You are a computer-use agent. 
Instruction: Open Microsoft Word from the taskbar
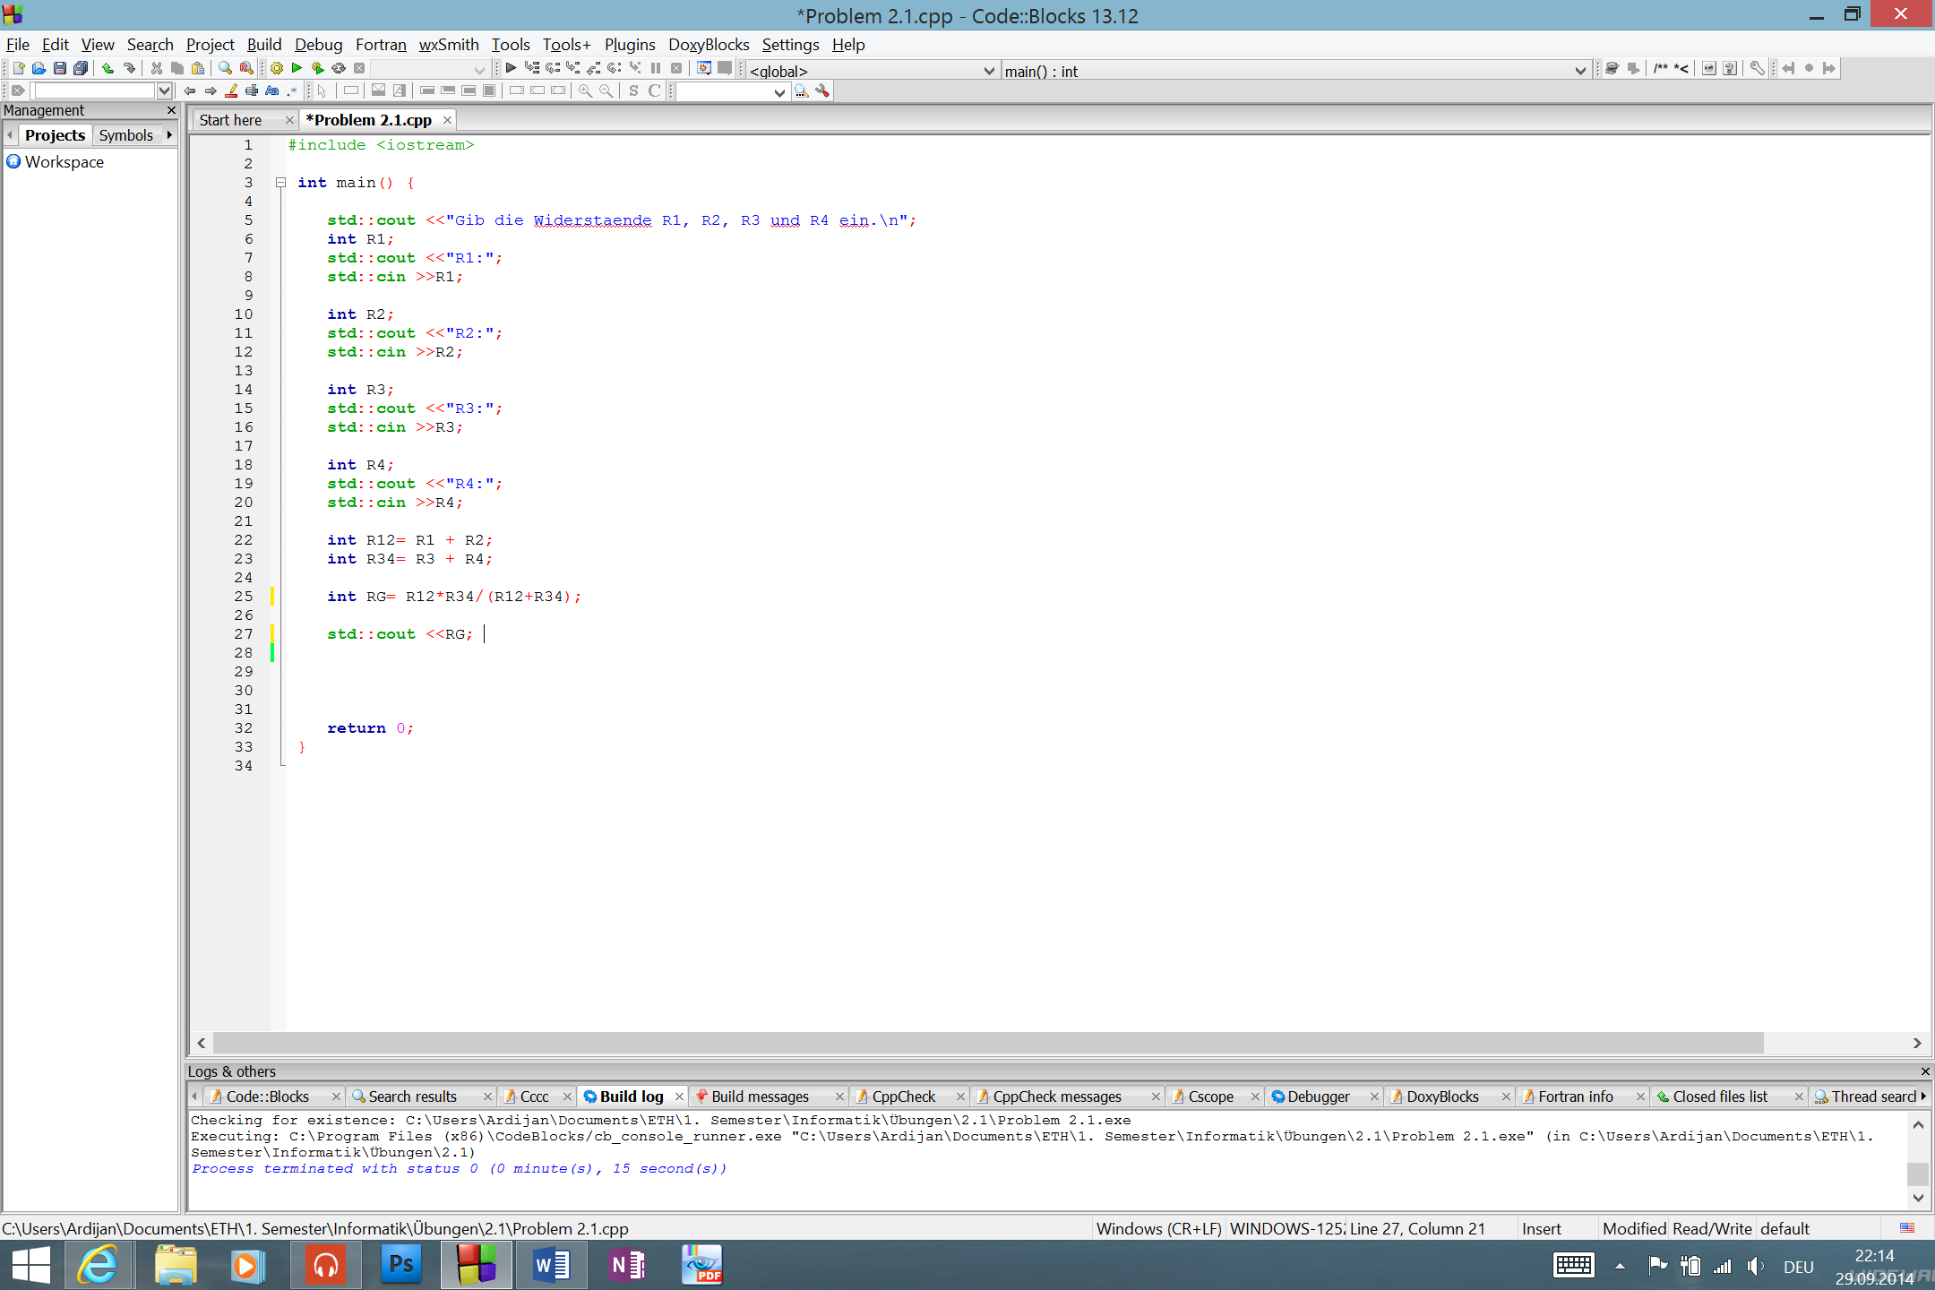click(x=552, y=1265)
